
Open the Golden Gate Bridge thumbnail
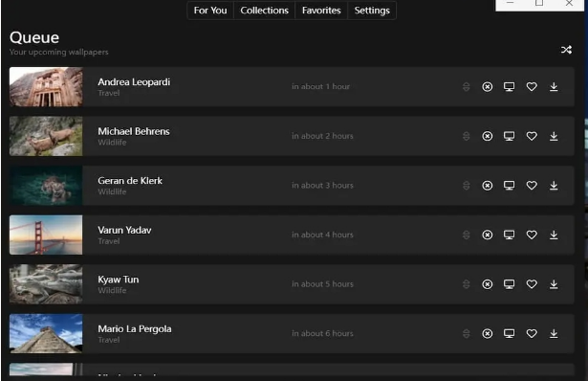tap(46, 235)
